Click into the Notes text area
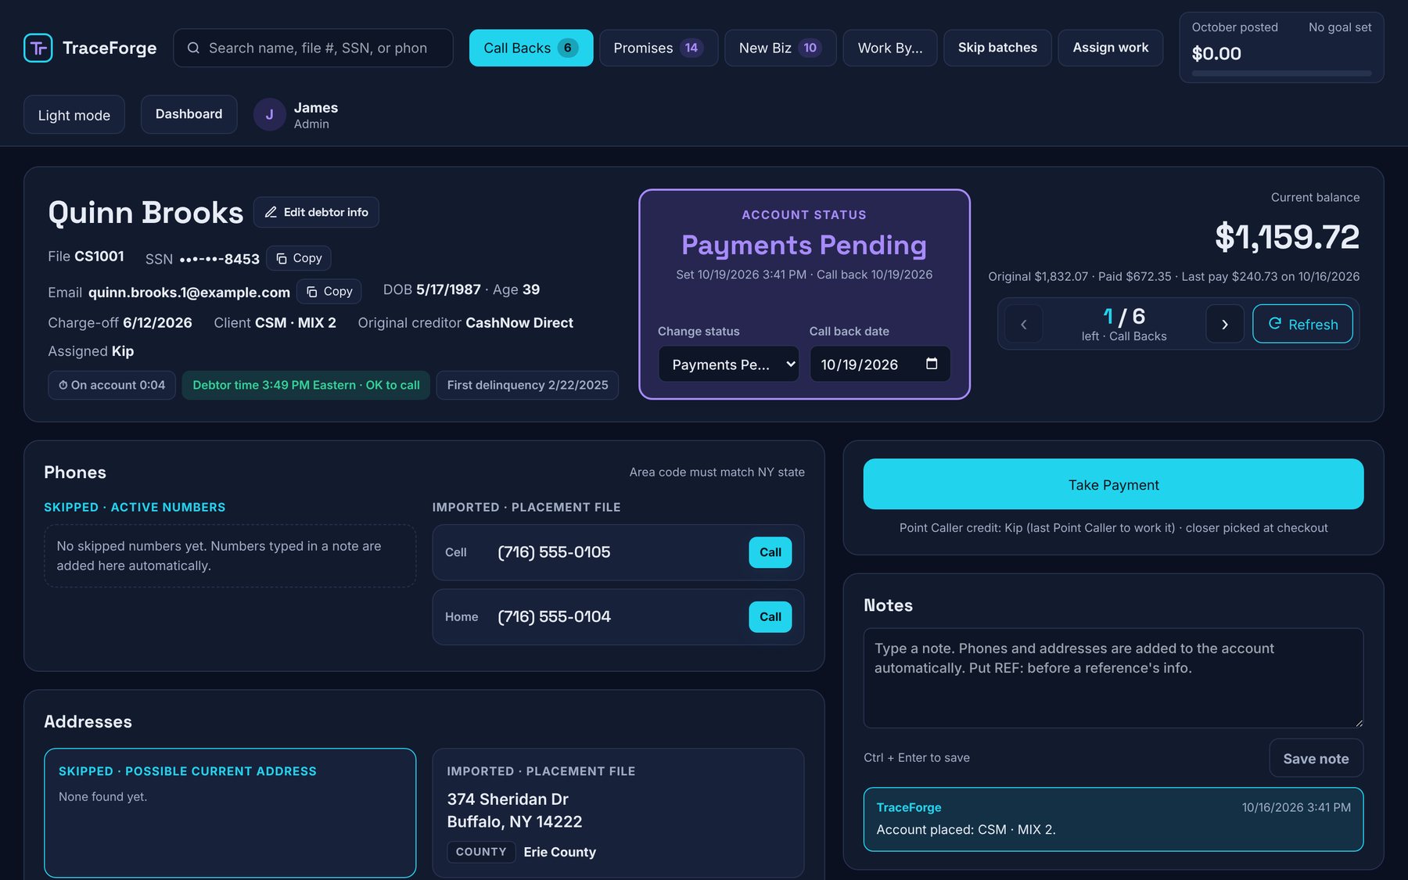Viewport: 1408px width, 880px height. click(1113, 678)
